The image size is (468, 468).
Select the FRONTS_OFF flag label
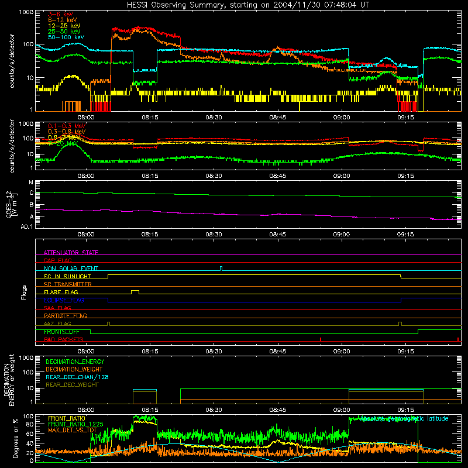61,332
